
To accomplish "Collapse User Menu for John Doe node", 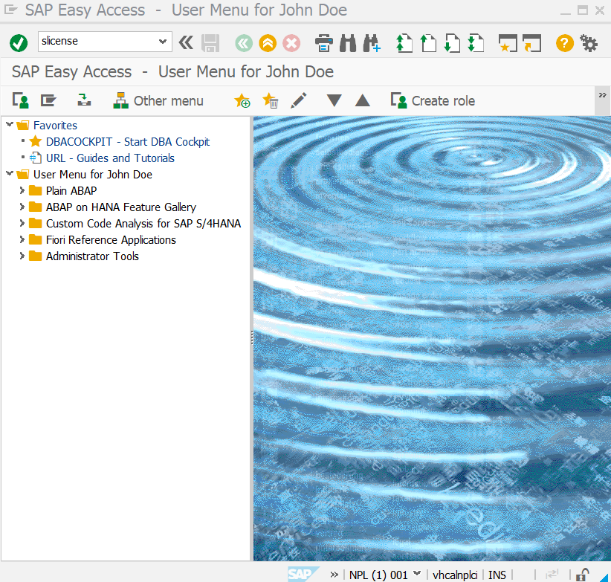I will [x=10, y=174].
